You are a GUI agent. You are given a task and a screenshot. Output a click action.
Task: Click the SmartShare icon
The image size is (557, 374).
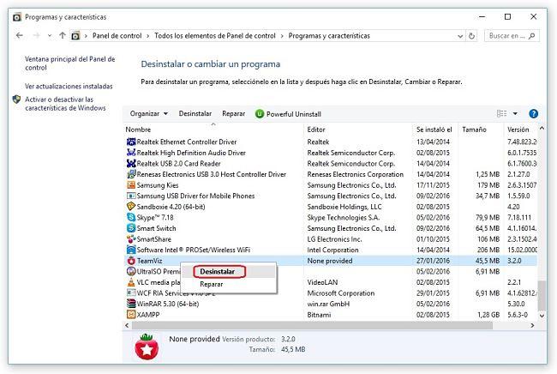(x=131, y=239)
